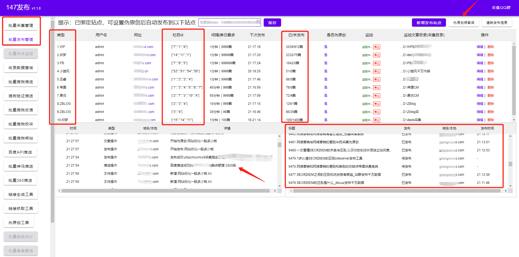519x257 pixels.
Task: Stop monitoring for the 6.帝国 site
Action: tap(376, 87)
